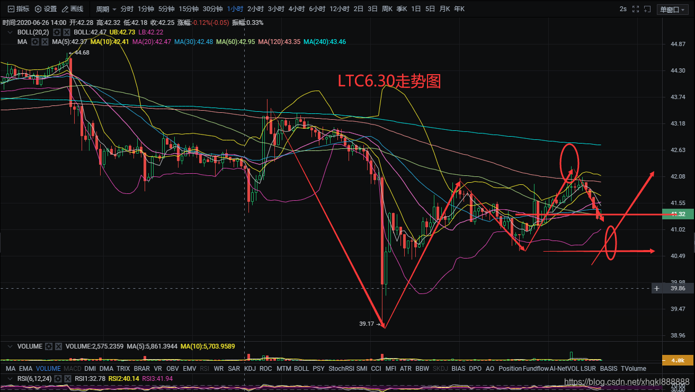The height and width of the screenshot is (392, 695).
Task: Toggle the MA indicator in the bottom bar
Action: pyautogui.click(x=11, y=369)
